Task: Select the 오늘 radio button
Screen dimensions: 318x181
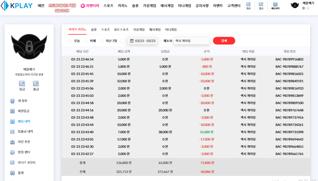Action: tap(70, 41)
